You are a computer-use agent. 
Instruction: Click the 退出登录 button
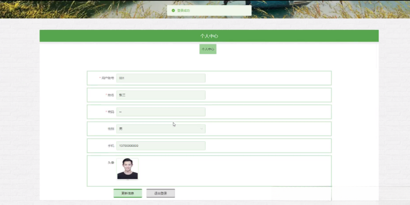click(161, 193)
